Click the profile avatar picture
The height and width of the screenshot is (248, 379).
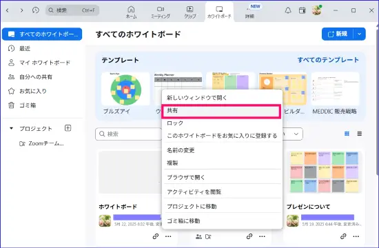(317, 10)
